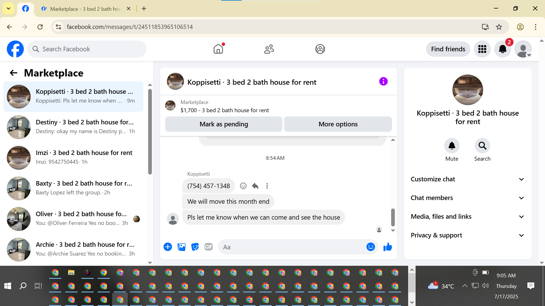Bookmark this page with star icon

[499, 27]
